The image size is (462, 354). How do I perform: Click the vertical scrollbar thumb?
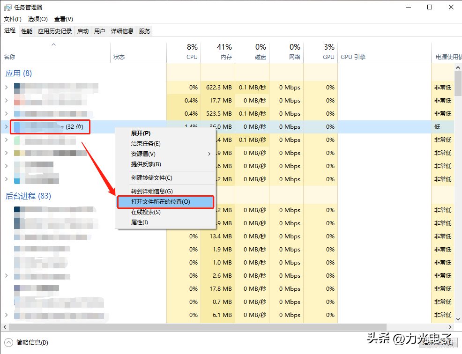[458, 84]
